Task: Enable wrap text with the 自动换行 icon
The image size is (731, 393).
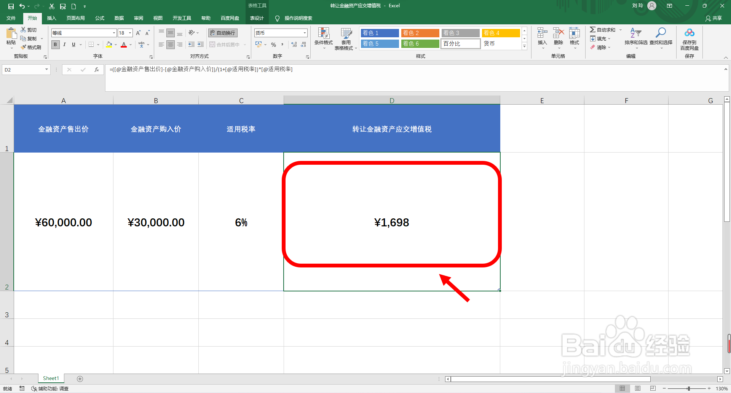Action: tap(222, 33)
